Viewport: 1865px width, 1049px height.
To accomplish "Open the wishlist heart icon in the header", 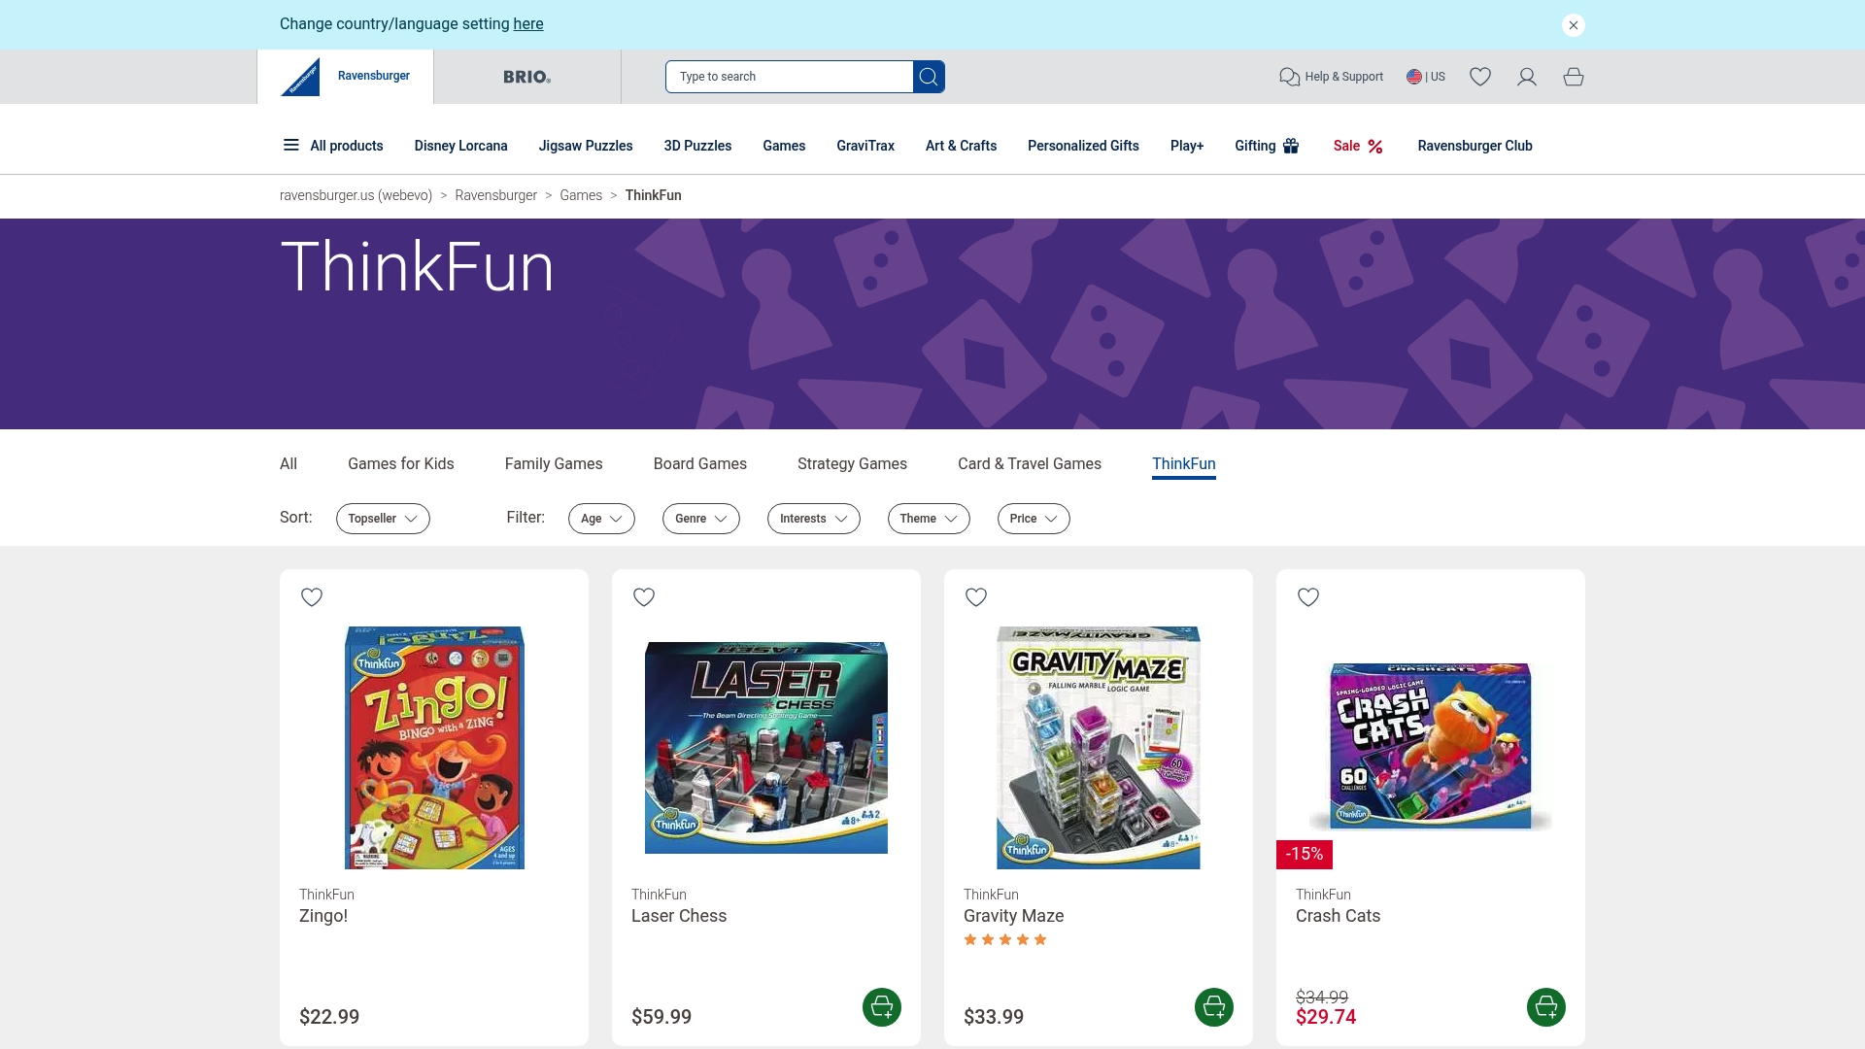I will click(1479, 77).
